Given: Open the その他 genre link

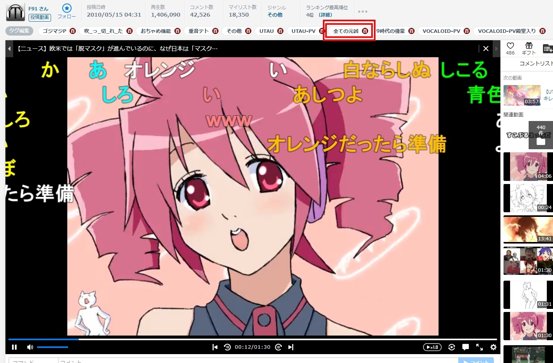Looking at the screenshot, I should pos(275,15).
